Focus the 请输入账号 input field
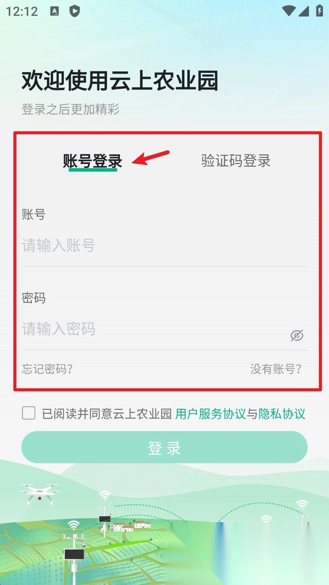329x585 pixels. click(x=164, y=246)
